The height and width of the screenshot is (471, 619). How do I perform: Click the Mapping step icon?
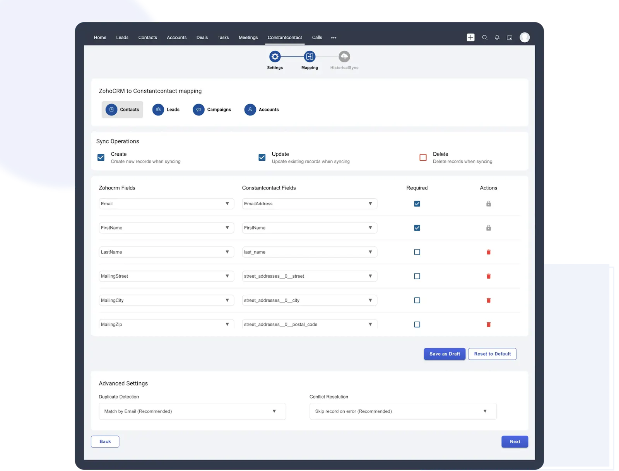[x=309, y=57]
